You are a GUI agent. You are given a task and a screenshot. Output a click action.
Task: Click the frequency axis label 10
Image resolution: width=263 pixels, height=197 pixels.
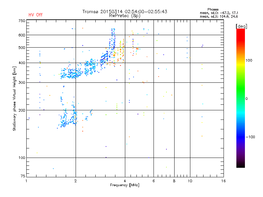190,181
